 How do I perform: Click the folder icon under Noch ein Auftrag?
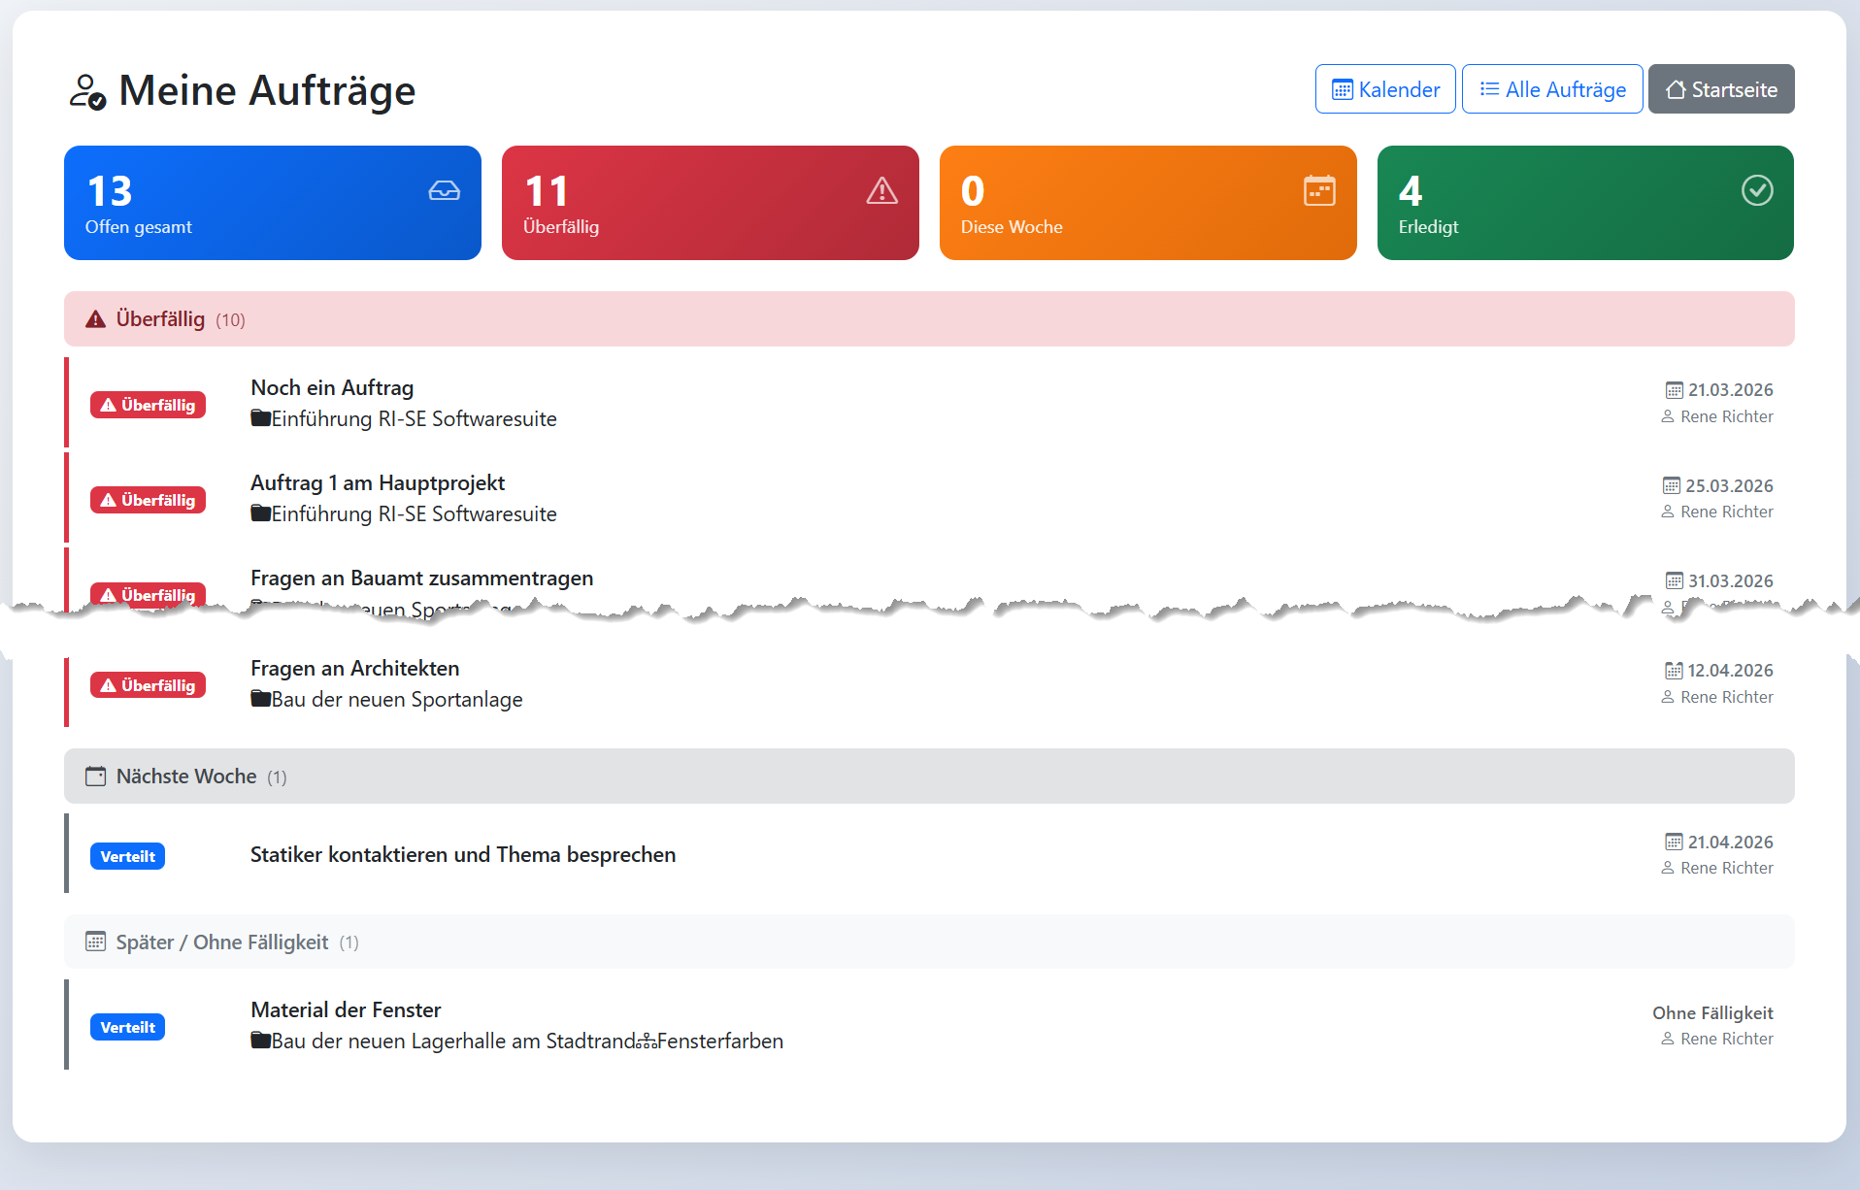point(260,419)
